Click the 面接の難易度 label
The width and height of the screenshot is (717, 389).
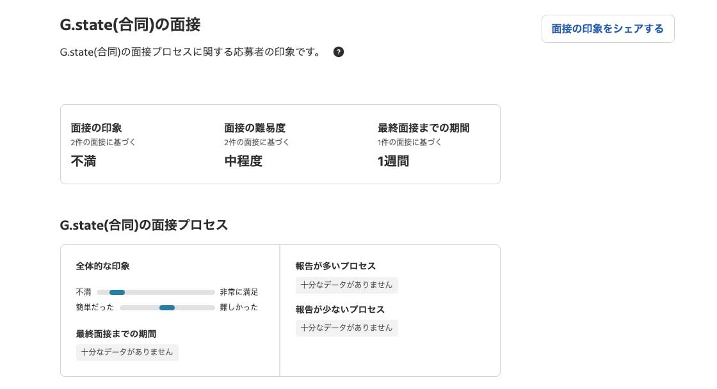coord(255,128)
